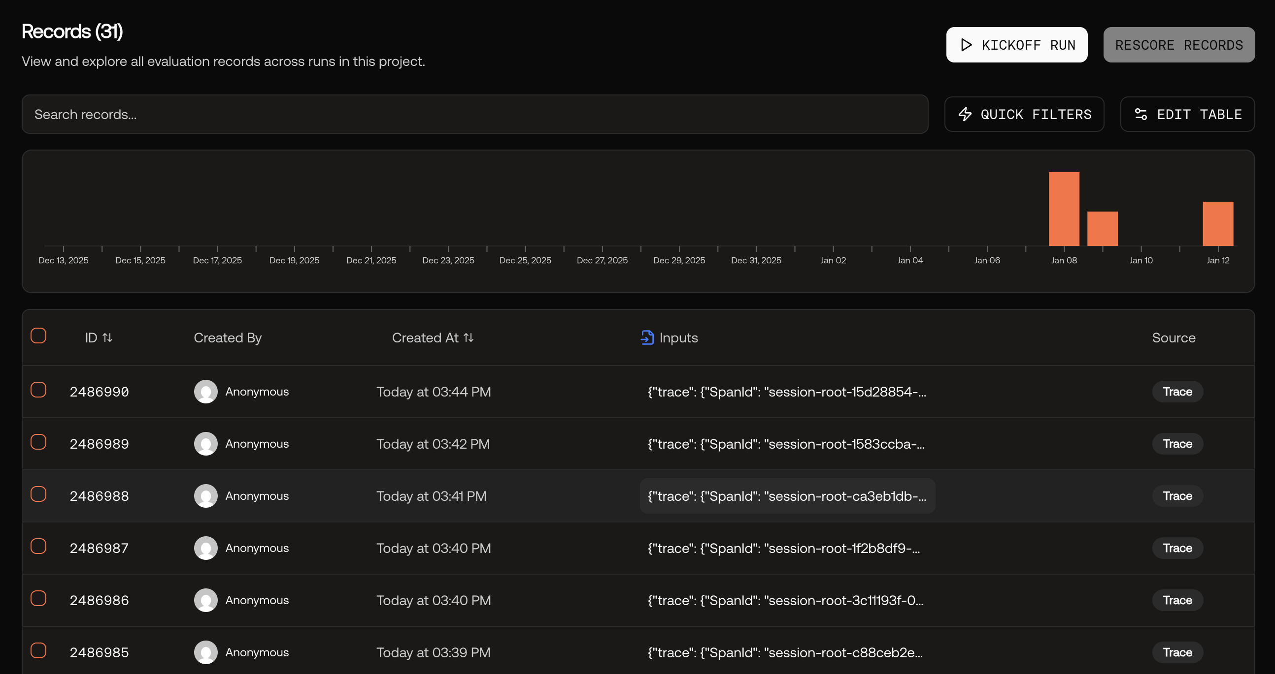
Task: Click the Inputs column document icon
Action: click(x=647, y=337)
